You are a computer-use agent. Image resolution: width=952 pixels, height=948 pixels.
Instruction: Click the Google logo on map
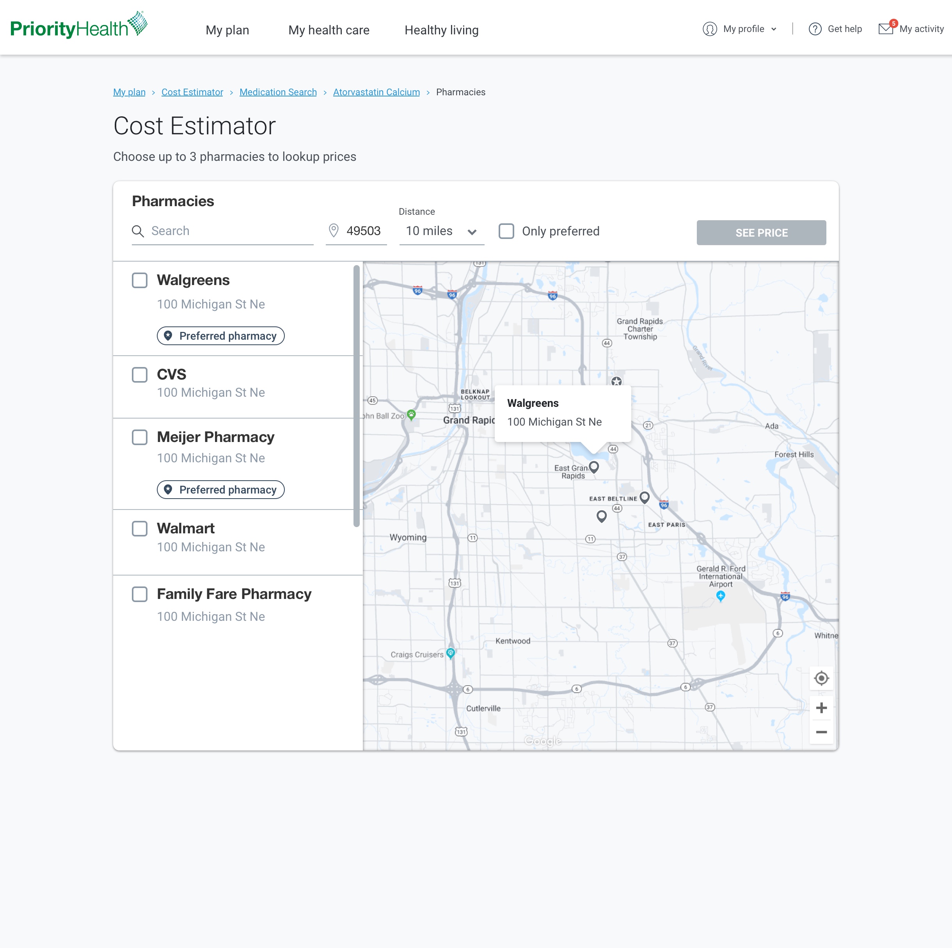542,741
